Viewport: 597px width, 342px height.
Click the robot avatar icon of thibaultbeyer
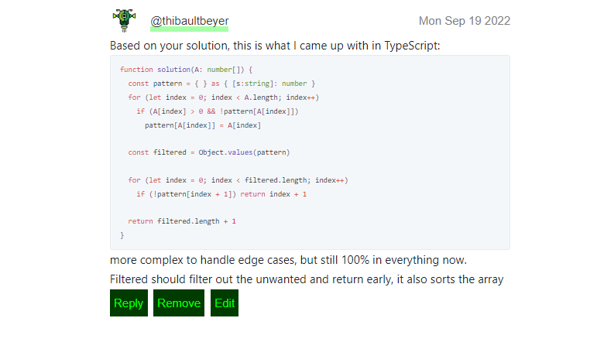pyautogui.click(x=124, y=21)
